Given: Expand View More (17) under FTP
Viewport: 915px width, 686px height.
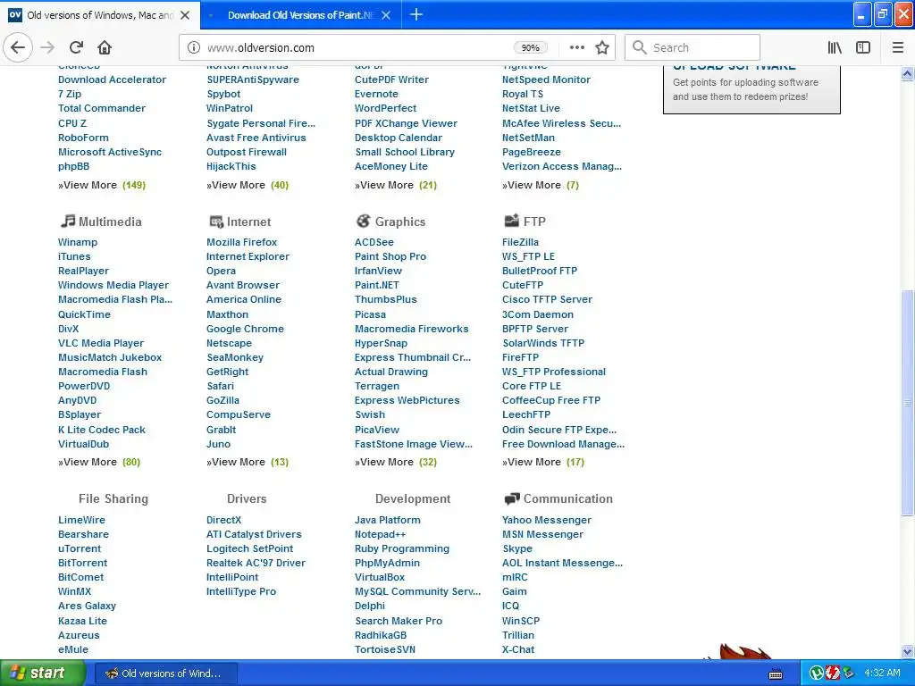Looking at the screenshot, I should [x=543, y=462].
